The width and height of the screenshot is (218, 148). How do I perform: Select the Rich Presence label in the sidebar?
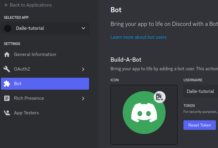pyautogui.click(x=29, y=98)
